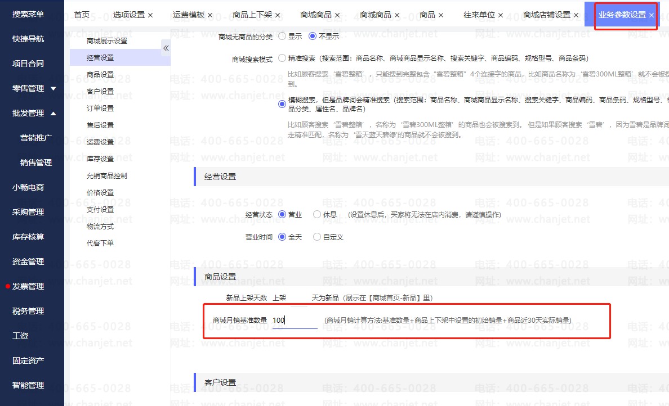Image resolution: width=669 pixels, height=406 pixels.
Task: Open 工资 in the sidebar
Action: (x=20, y=336)
